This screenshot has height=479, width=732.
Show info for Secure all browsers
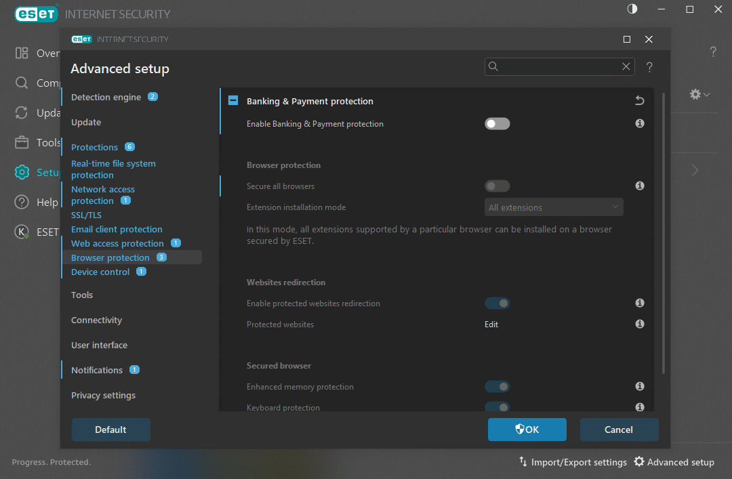640,186
